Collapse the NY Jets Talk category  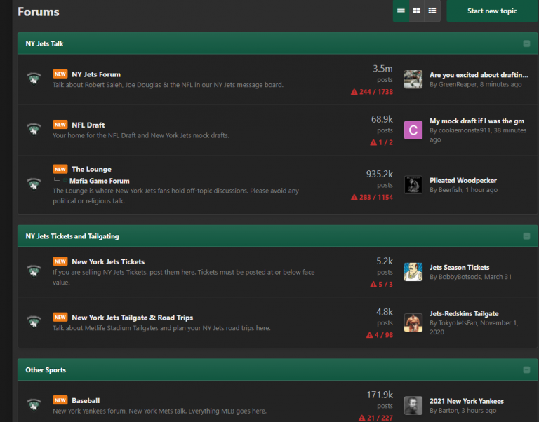point(526,43)
